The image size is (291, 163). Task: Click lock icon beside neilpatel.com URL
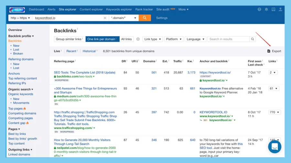pos(55,148)
